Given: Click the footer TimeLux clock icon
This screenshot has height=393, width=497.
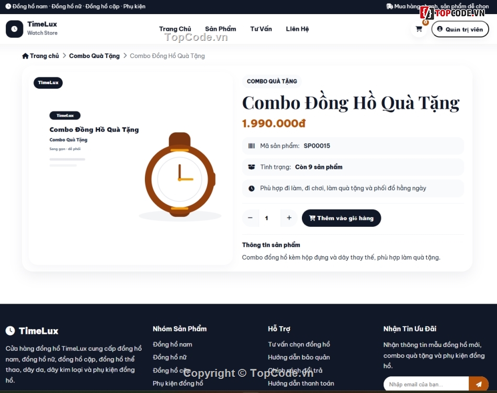Looking at the screenshot, I should 10,331.
